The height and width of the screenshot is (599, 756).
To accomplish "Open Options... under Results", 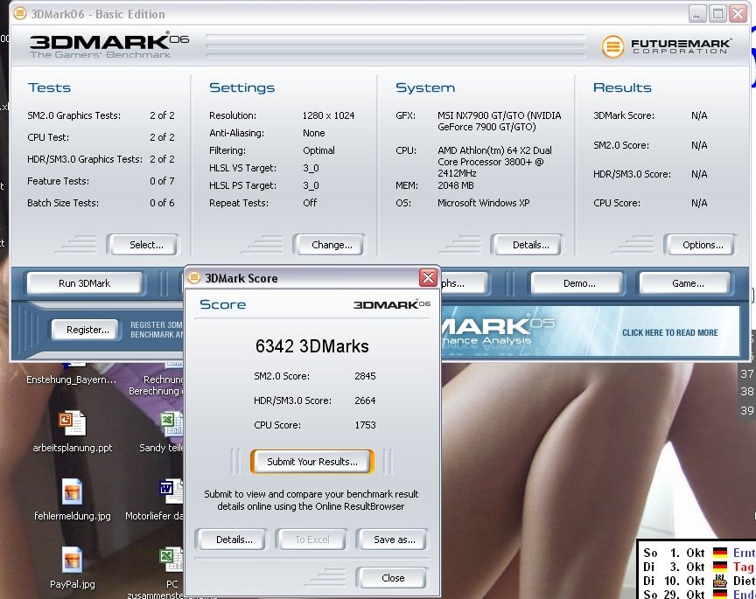I will pos(699,244).
